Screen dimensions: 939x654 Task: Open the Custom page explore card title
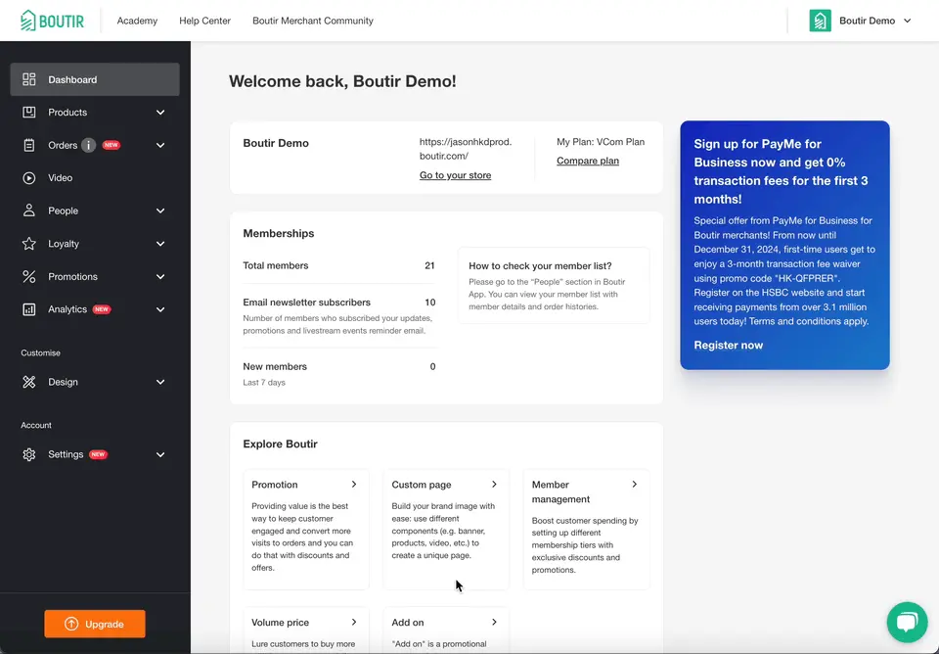click(422, 485)
